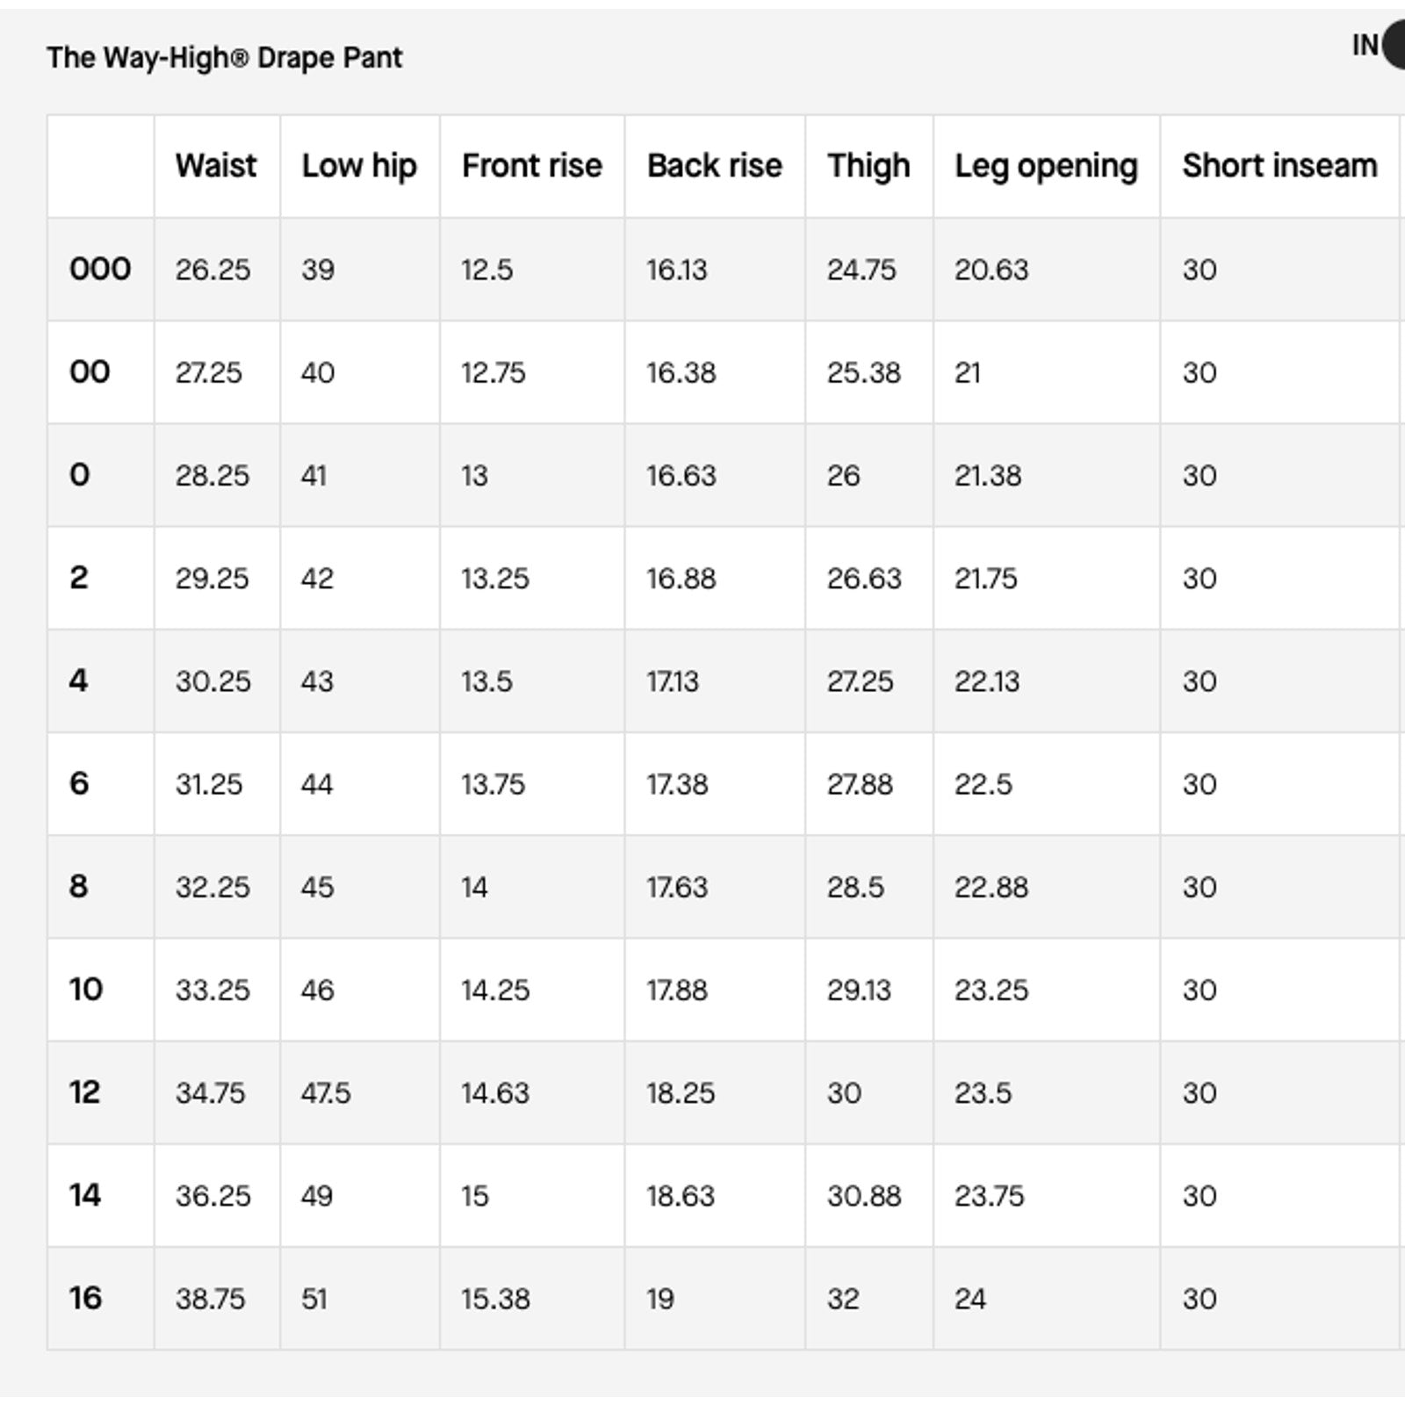Select the Short inseam column header
The image size is (1405, 1405).
pos(1279,166)
